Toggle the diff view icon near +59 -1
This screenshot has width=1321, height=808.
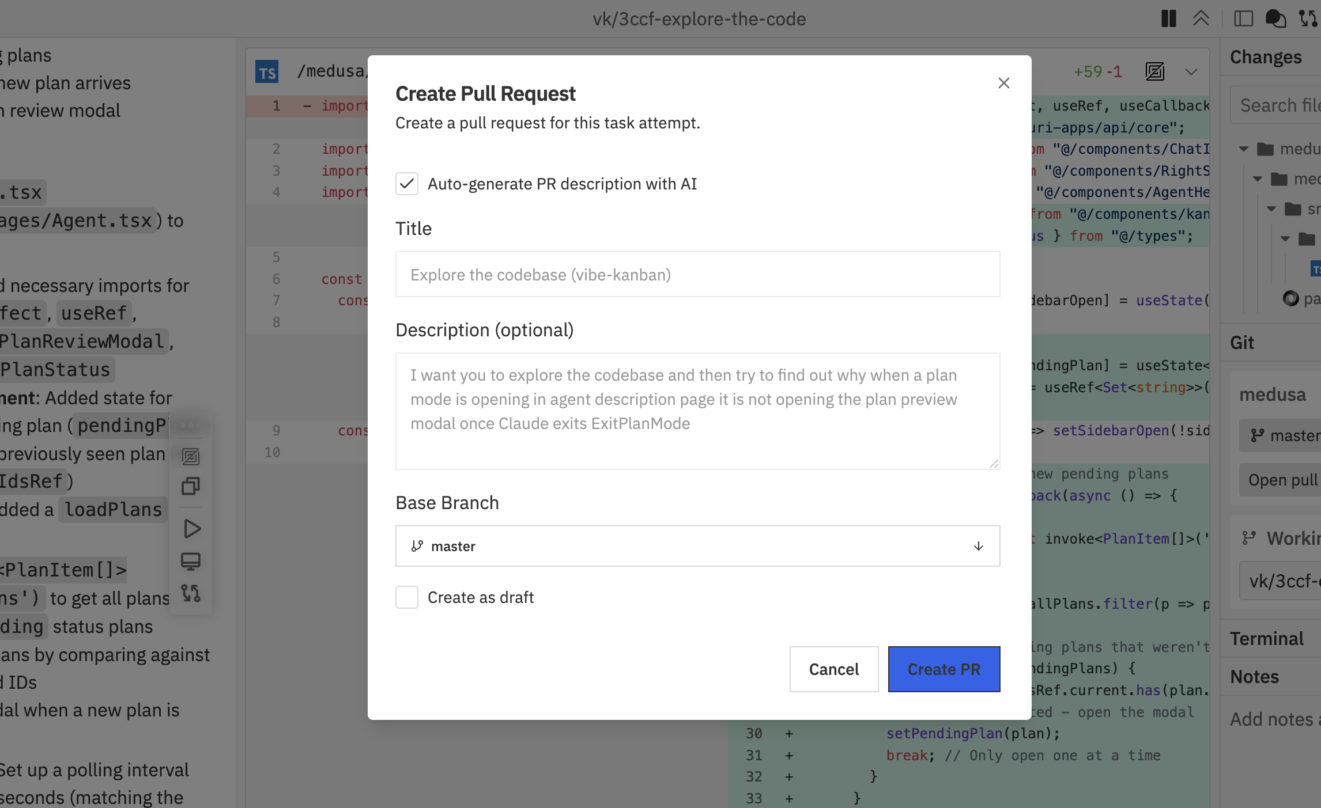[x=1154, y=71]
